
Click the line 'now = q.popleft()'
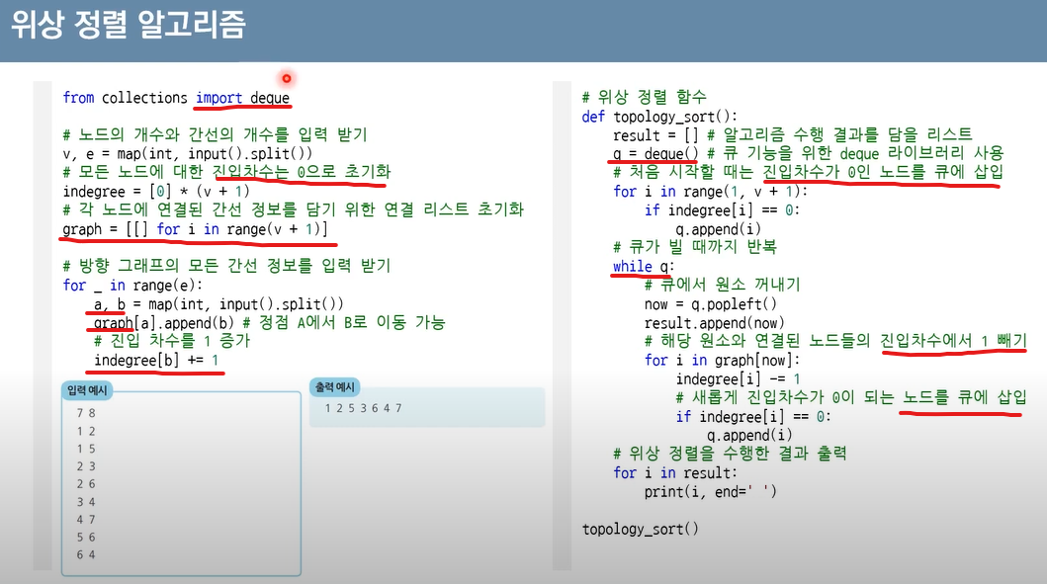711,304
